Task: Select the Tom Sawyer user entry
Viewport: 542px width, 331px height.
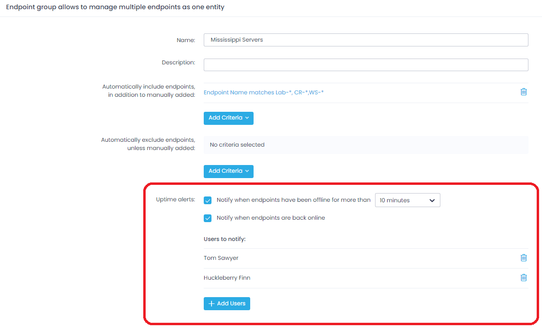Action: pyautogui.click(x=221, y=257)
